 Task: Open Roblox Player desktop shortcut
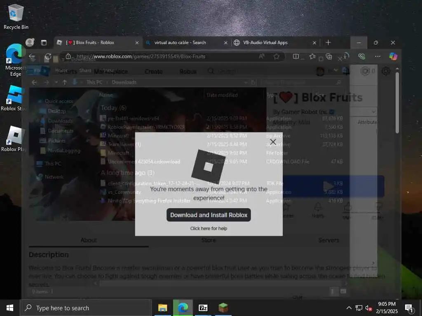pos(14,139)
